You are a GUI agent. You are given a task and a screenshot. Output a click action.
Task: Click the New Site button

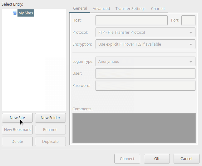click(17, 118)
